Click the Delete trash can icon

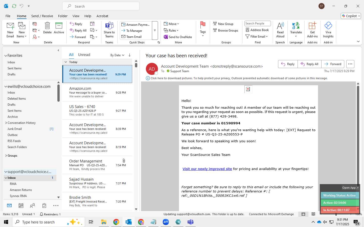pyautogui.click(x=47, y=28)
